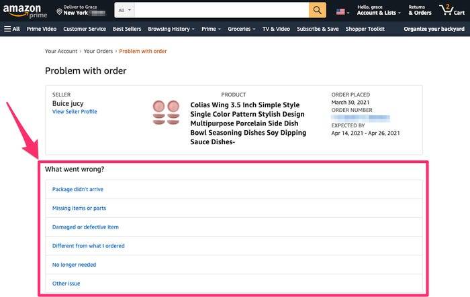Screen dimensions: 470x297
Task: Click View Seller Profile link
Action: [x=75, y=112]
